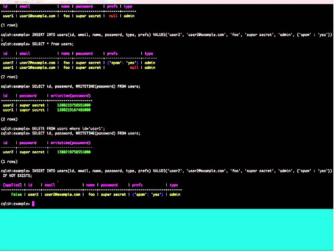The width and height of the screenshot is (334, 251).
Task: Click the SELECT WRITETIME command directly following the DELETE line
Action: [86, 134]
